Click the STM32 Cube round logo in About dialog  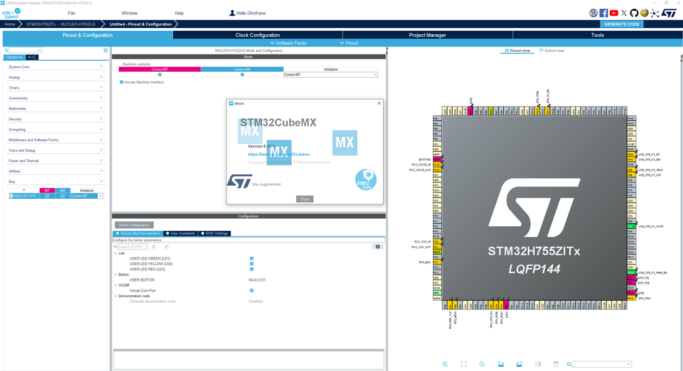pos(366,180)
